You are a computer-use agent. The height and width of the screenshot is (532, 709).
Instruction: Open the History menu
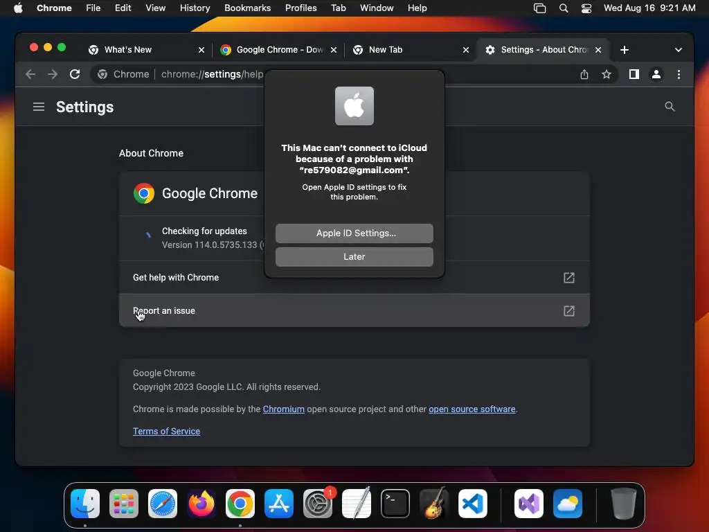click(x=195, y=8)
